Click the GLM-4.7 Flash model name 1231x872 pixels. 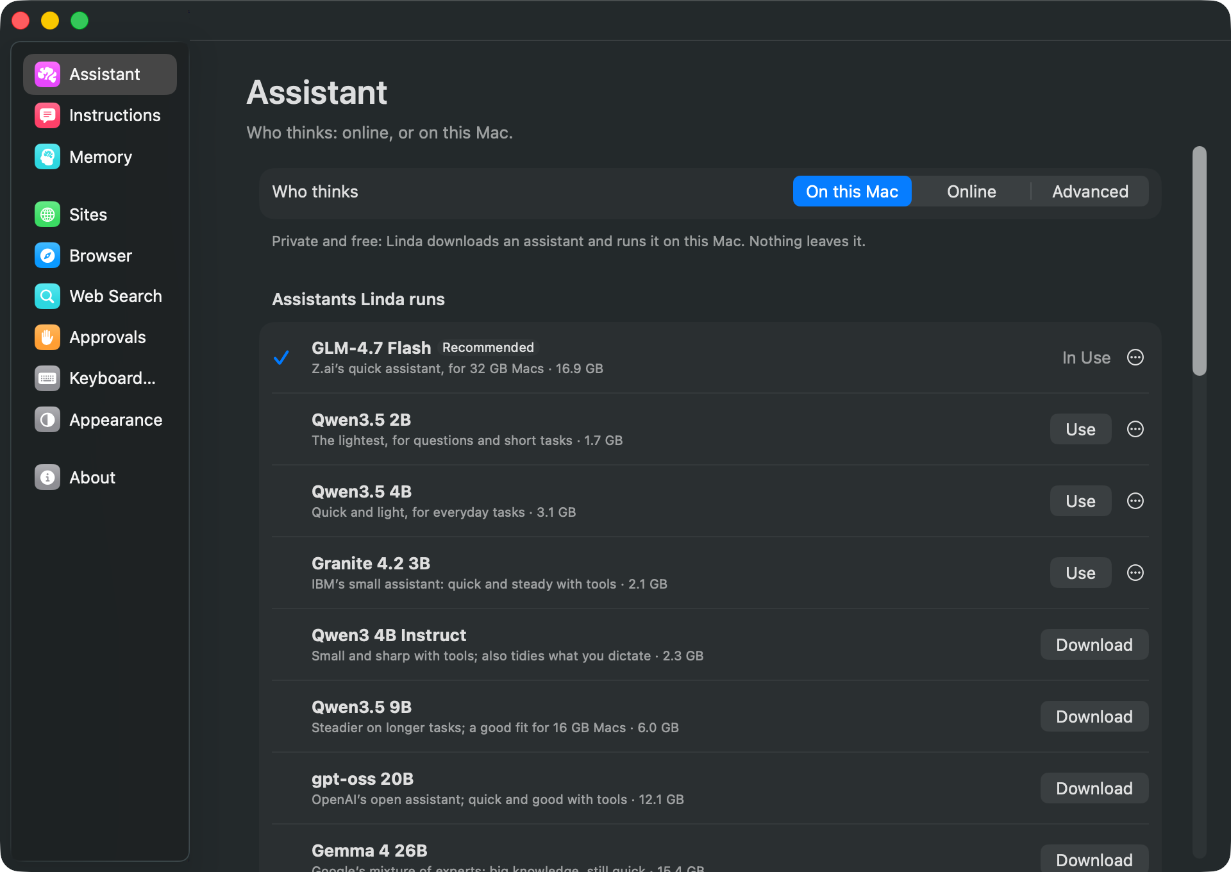(371, 348)
